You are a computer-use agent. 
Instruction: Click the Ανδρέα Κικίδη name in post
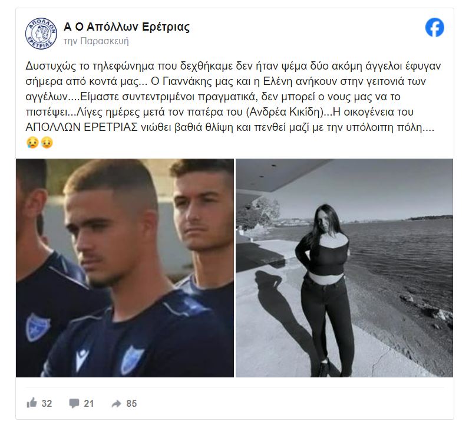tap(285, 112)
